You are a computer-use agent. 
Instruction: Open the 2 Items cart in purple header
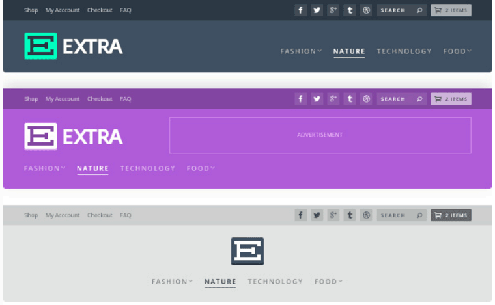point(451,99)
